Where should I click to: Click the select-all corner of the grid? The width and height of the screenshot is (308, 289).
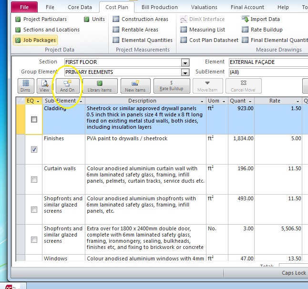(21, 101)
